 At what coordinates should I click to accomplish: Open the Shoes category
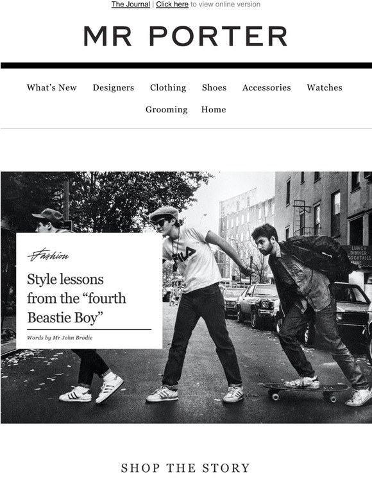click(x=214, y=87)
